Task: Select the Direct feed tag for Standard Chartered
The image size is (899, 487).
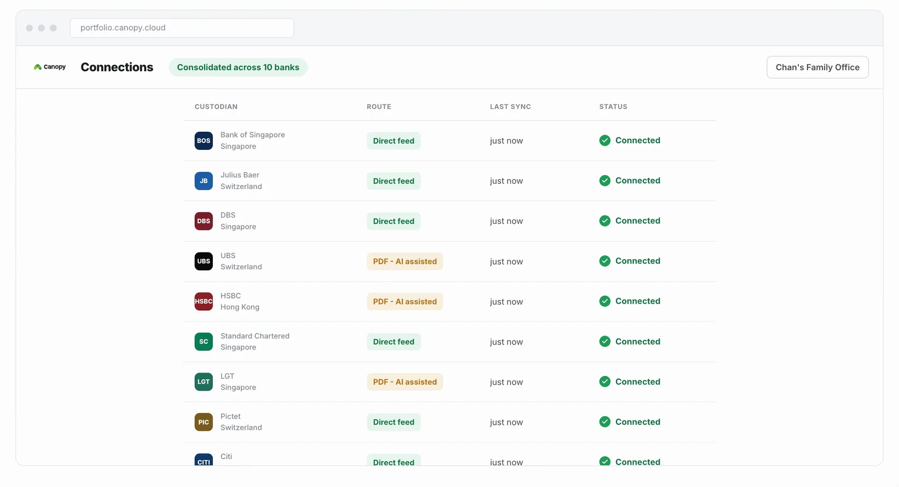Action: tap(394, 342)
